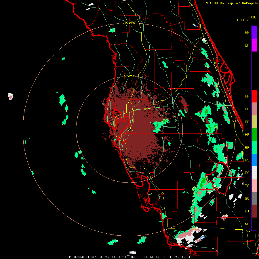Click the 'NEXLAB-College of DuPage' credit text
This screenshot has height=259, width=259.
coord(230,3)
